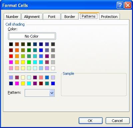This screenshot has height=128, width=133.
Task: Pick the black color swatch
Action: [11, 44]
